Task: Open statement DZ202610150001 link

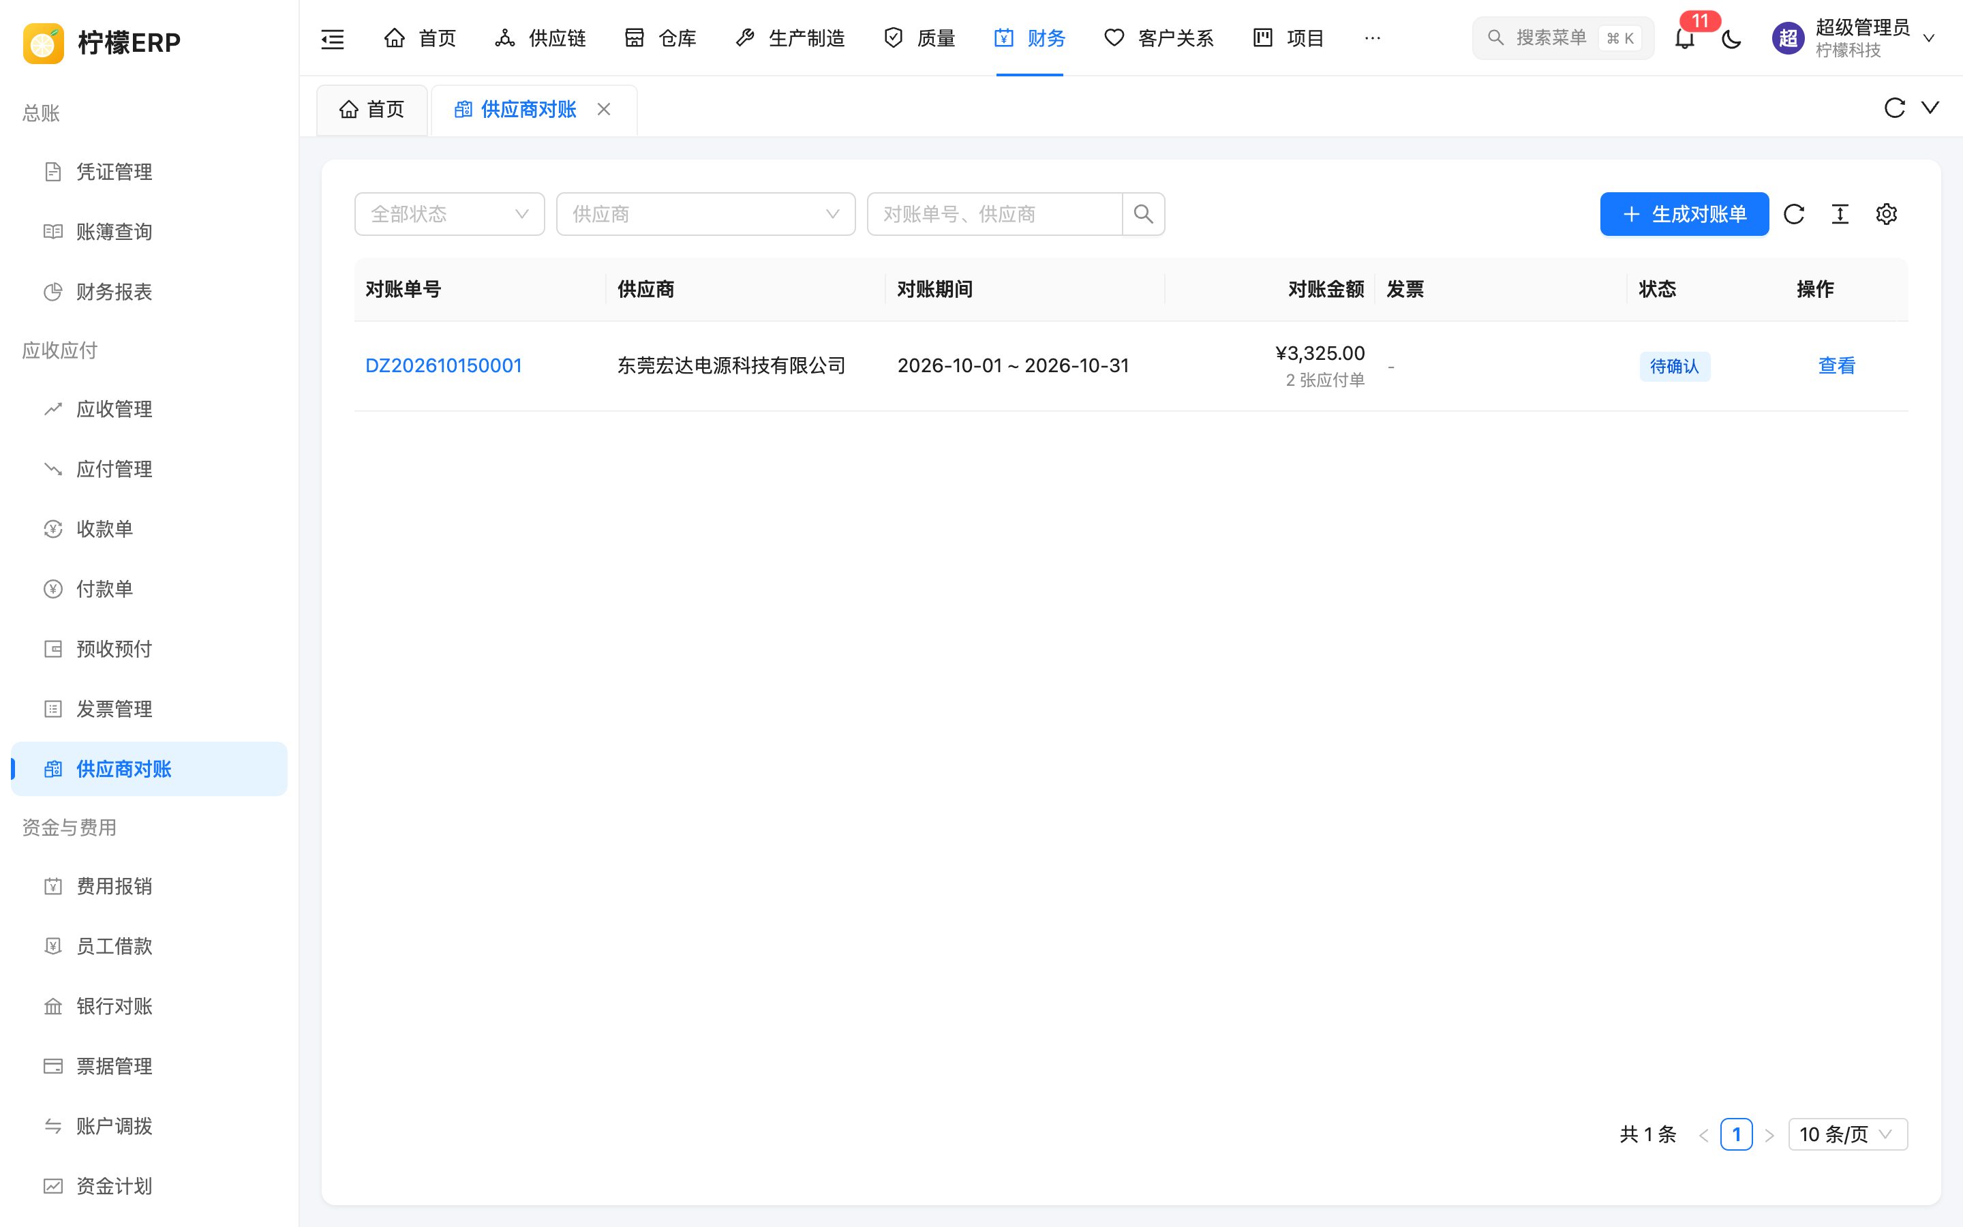Action: [x=444, y=366]
